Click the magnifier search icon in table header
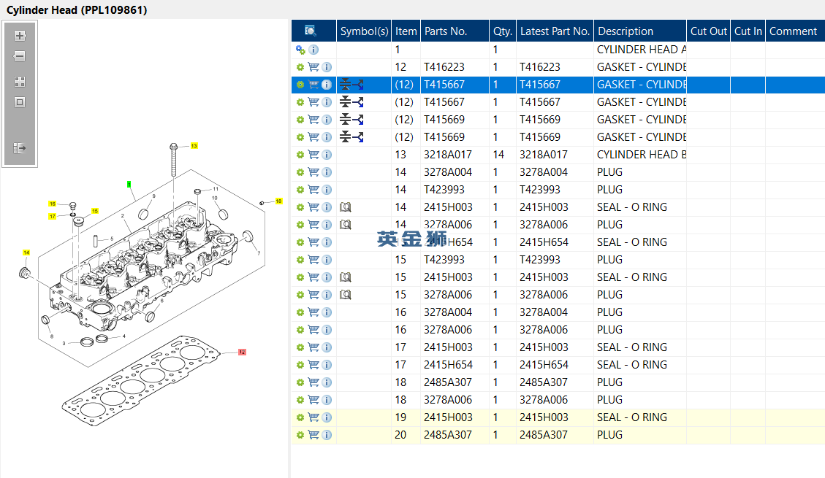This screenshot has height=478, width=825. (x=311, y=31)
